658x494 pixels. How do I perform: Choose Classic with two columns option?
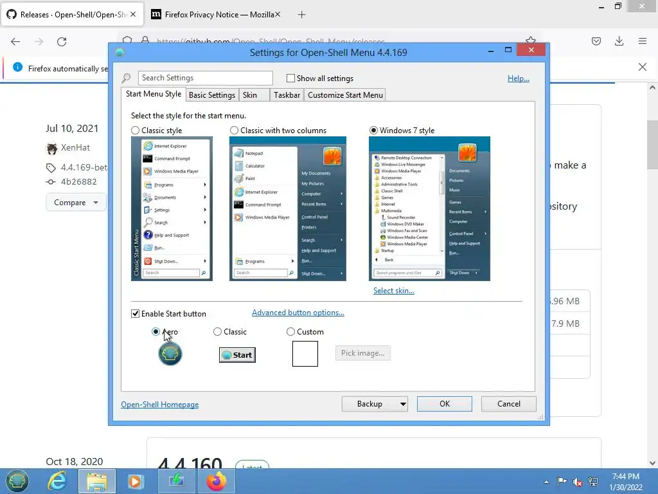[234, 130]
